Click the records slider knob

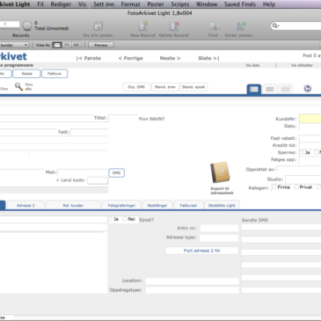(x=27, y=26)
